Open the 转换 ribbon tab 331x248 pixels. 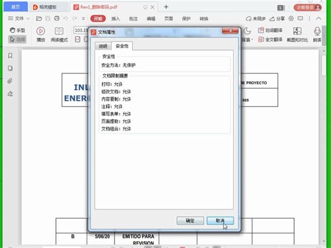tap(204, 18)
